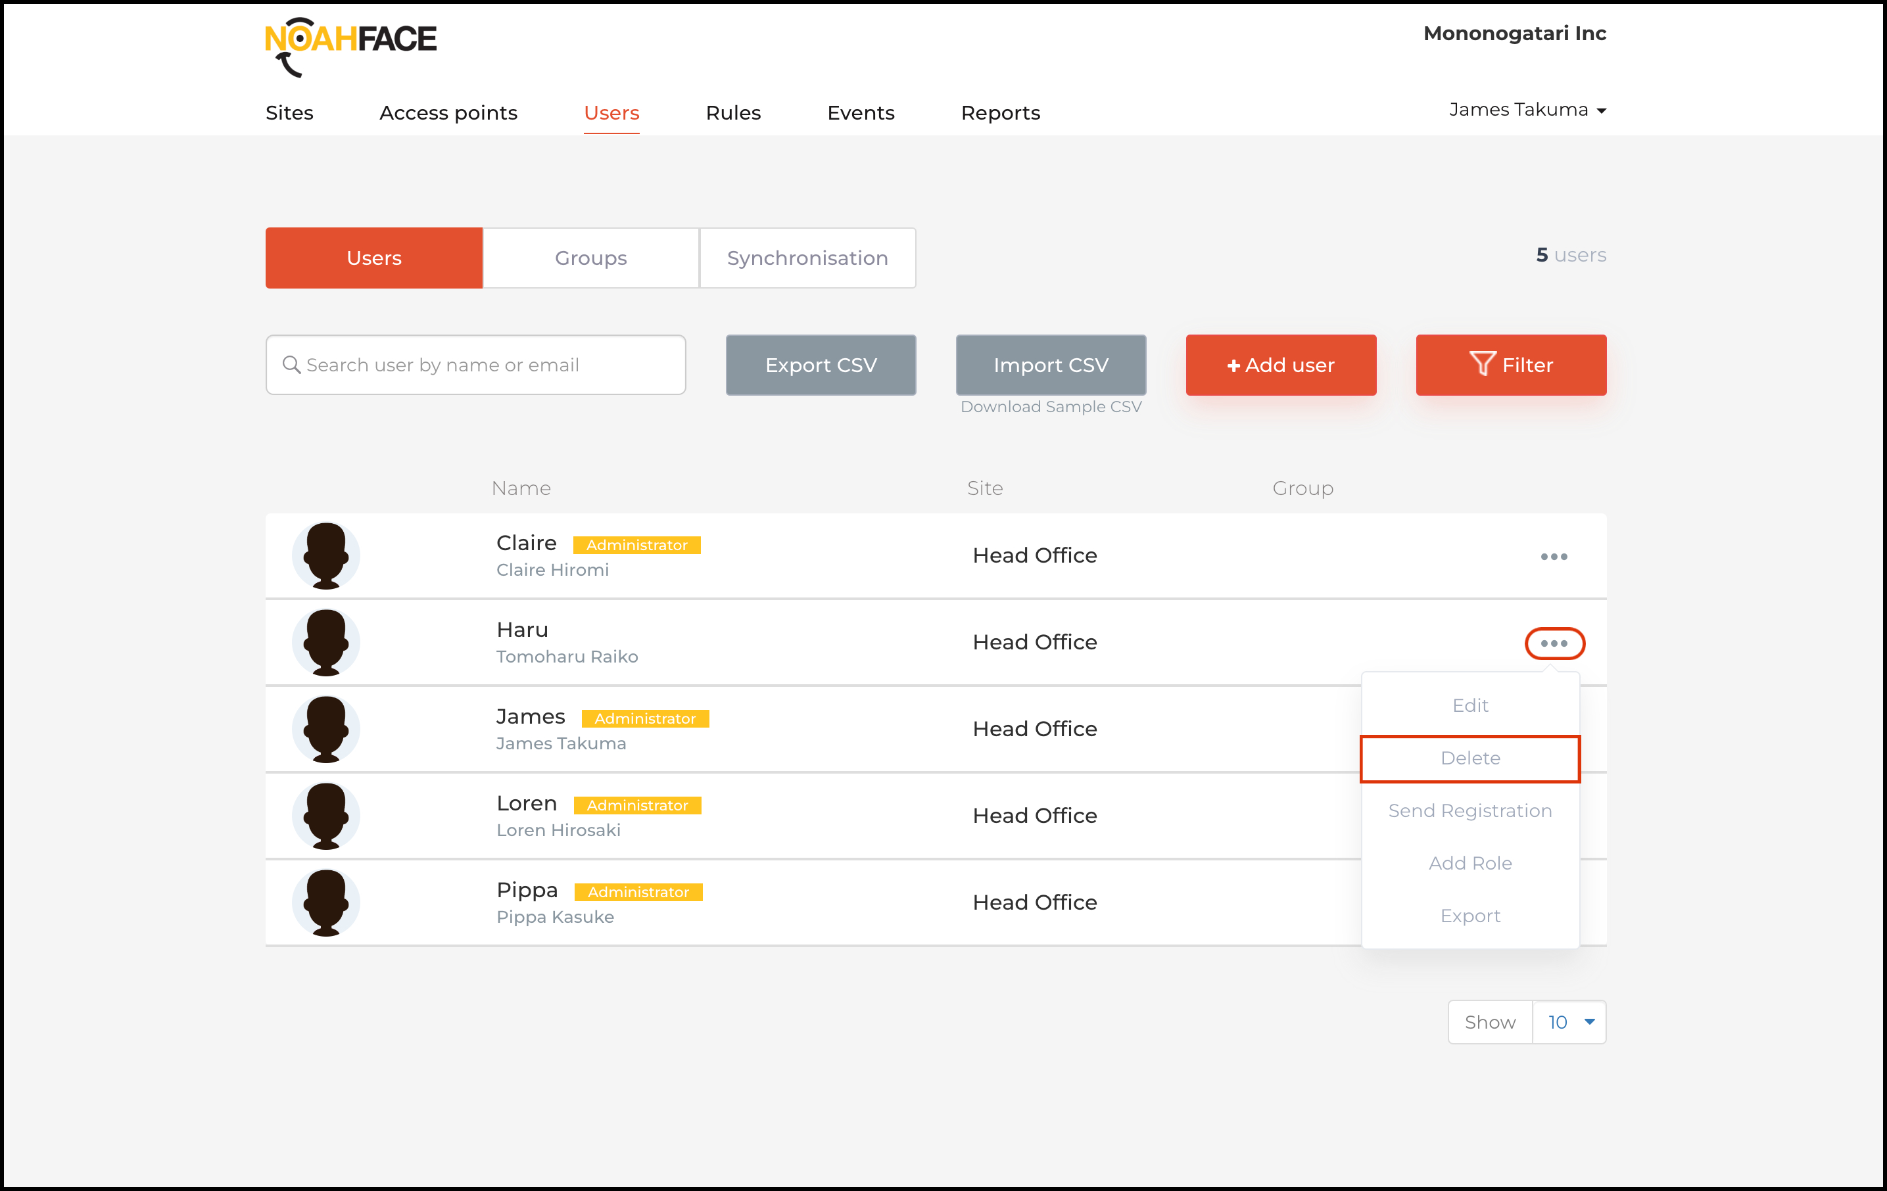Open the Show 10 rows dropdown
Image resolution: width=1887 pixels, height=1191 pixels.
pyautogui.click(x=1569, y=1022)
